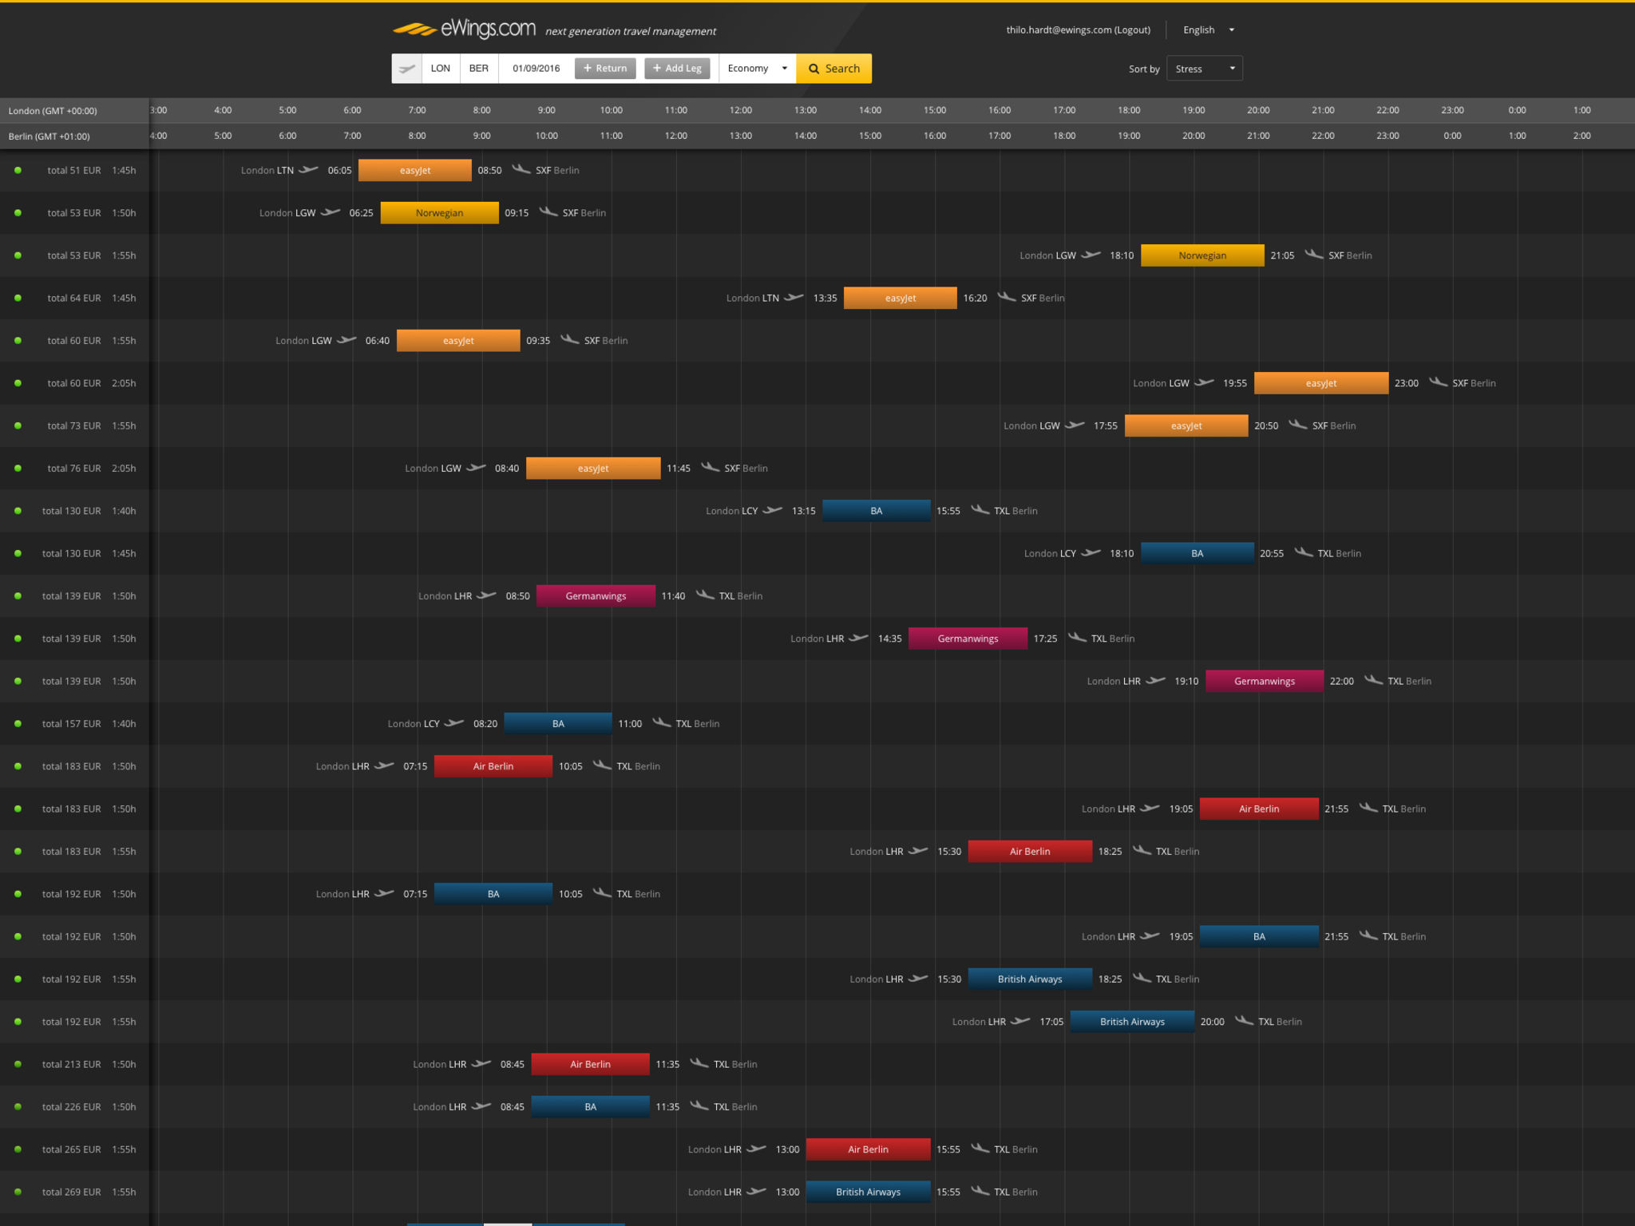Click takeoff icon beside London LGW 06:25
This screenshot has height=1226, width=1635.
(331, 212)
